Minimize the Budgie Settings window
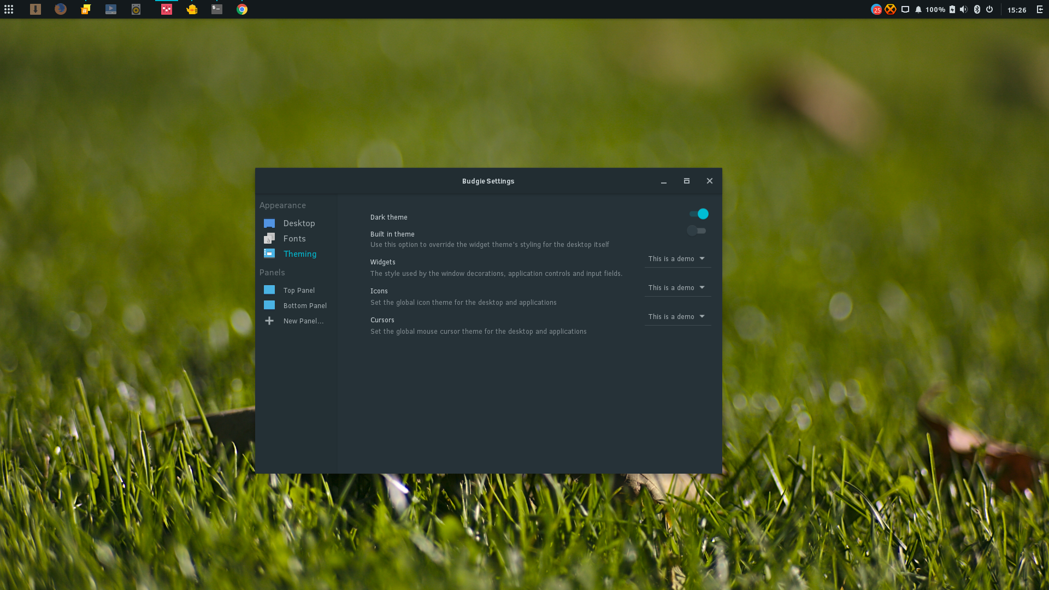This screenshot has width=1049, height=590. click(664, 181)
